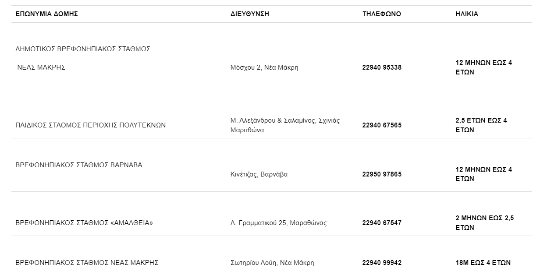Click the ΗΛΙΚΙΑ column header
Image resolution: width=533 pixels, height=275 pixels.
coord(467,14)
